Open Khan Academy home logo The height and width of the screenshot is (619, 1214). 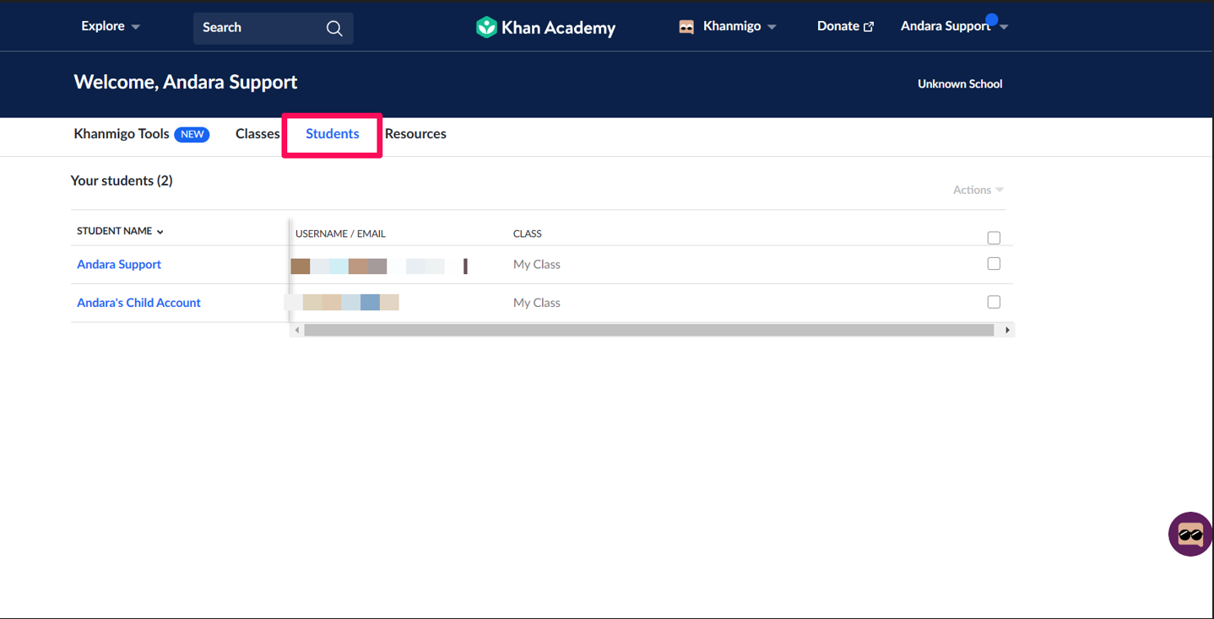point(545,27)
